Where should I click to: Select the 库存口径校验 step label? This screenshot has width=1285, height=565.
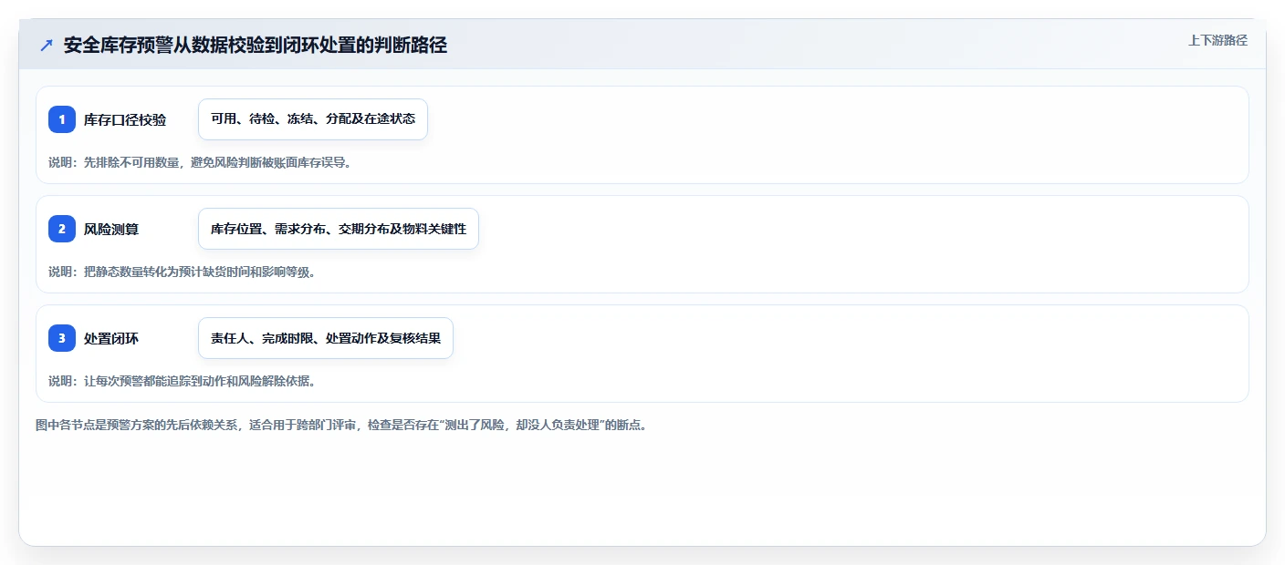(125, 119)
